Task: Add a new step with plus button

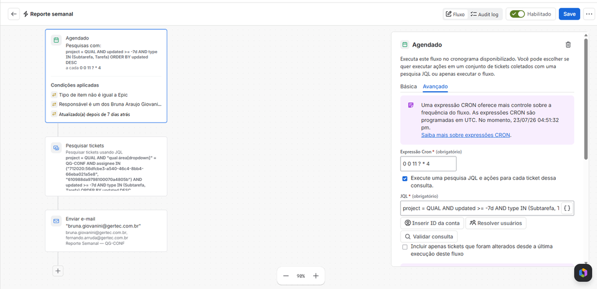Action: tap(58, 271)
